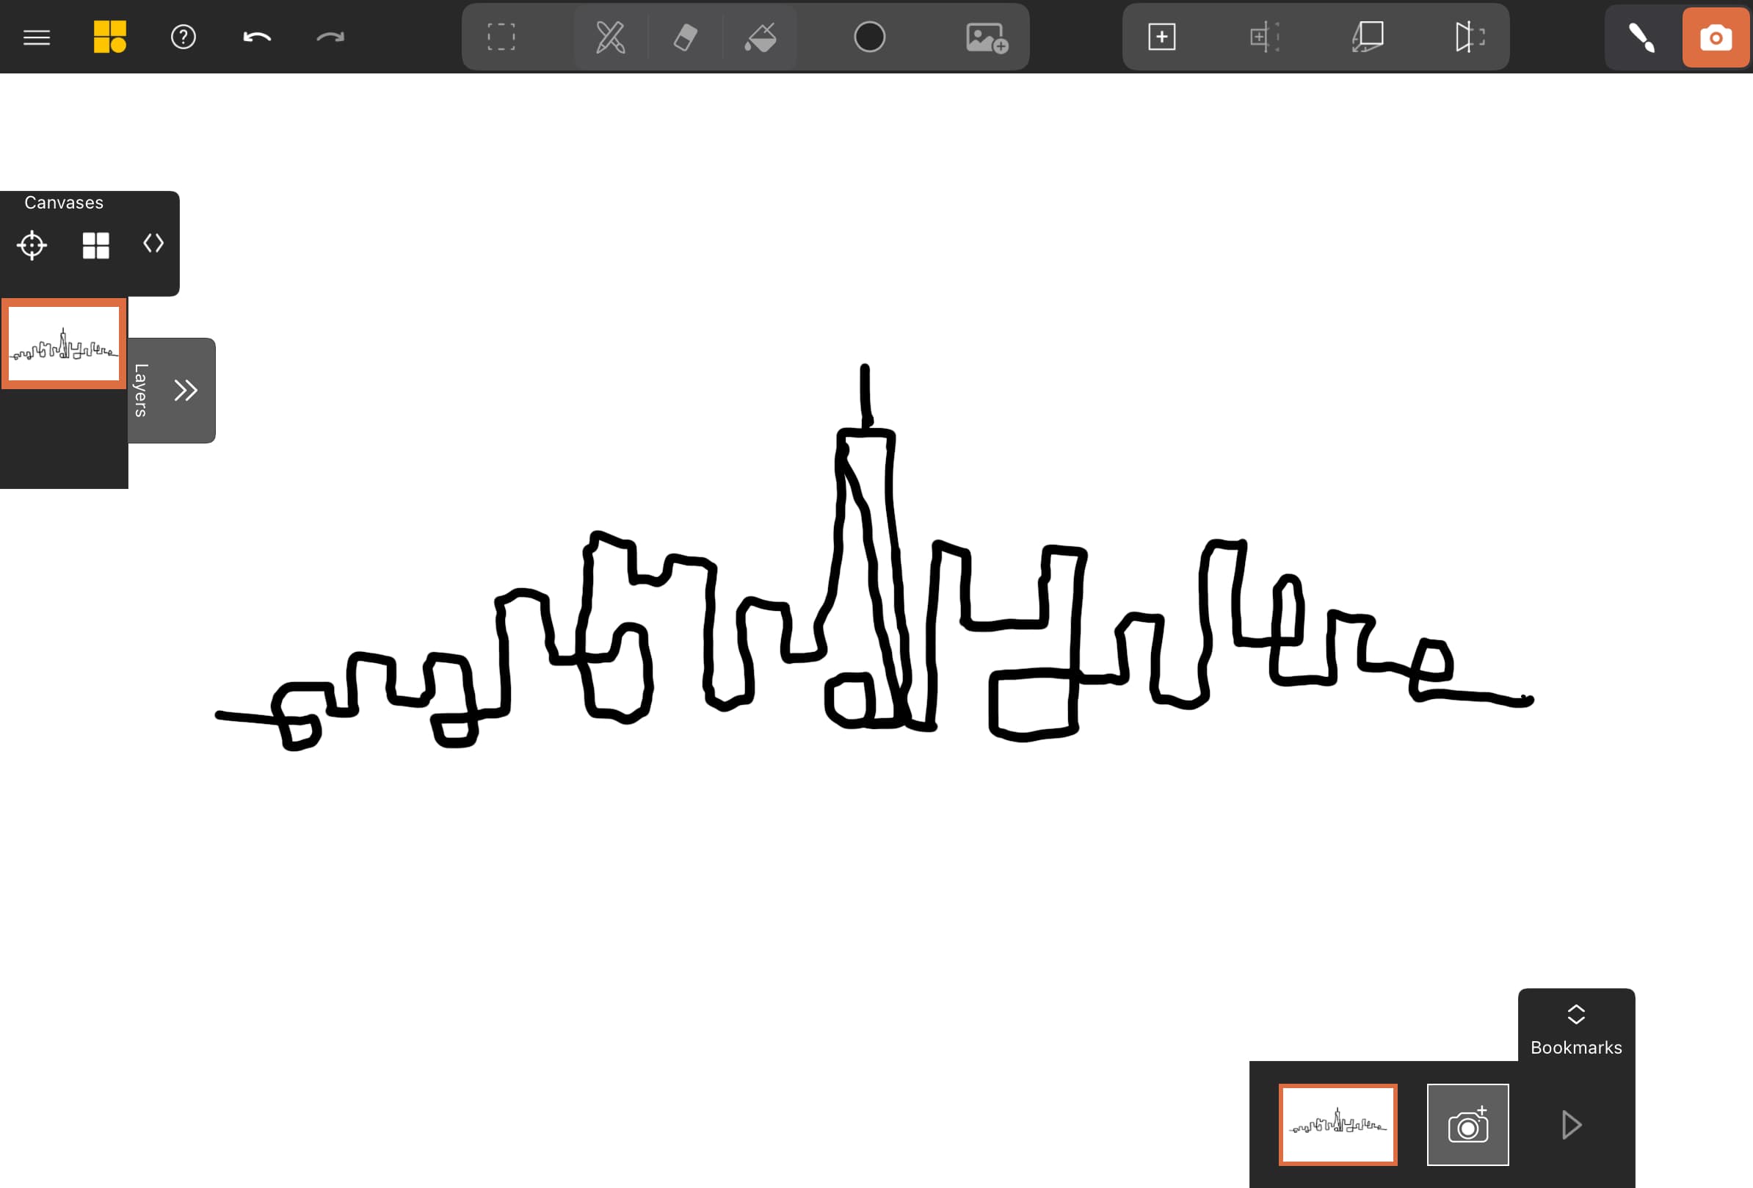
Task: Open the yellow Concepts gallery icon
Action: click(x=109, y=37)
